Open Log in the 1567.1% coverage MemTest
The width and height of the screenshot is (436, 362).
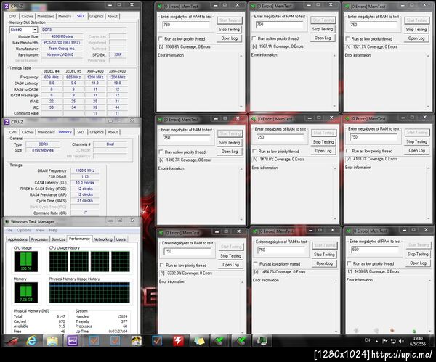coord(323,38)
